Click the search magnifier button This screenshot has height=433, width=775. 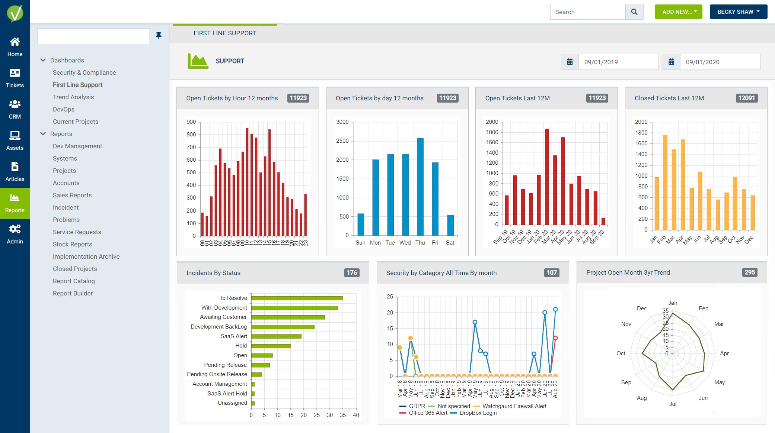[634, 12]
